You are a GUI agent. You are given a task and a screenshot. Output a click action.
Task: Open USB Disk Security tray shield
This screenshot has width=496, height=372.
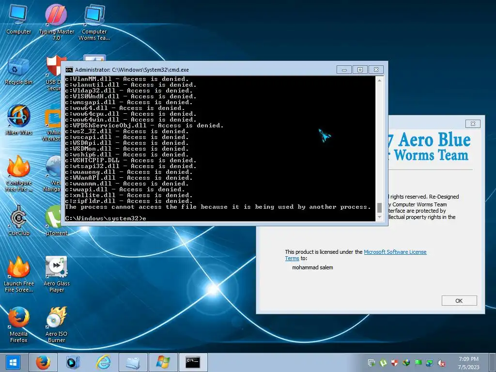pos(394,363)
